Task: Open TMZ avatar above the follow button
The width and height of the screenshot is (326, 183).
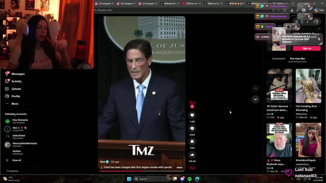Action: 192,102
